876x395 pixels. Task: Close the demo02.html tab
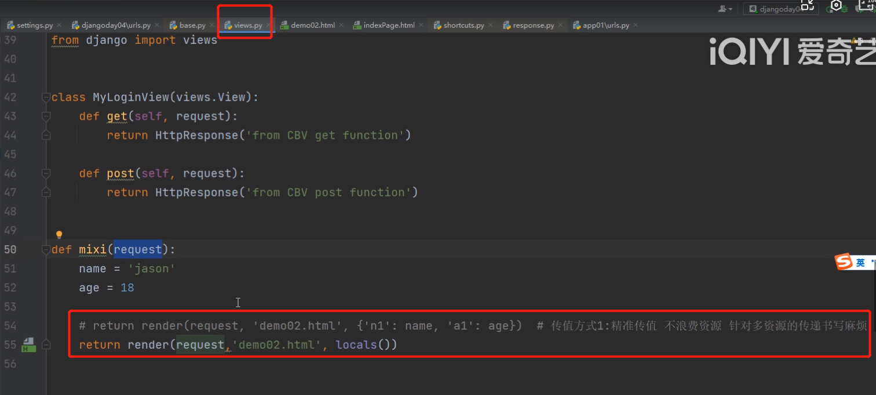[x=341, y=25]
